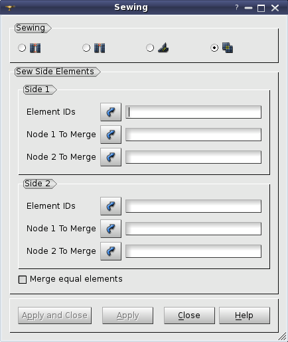Focus the Side 2 Node 1 To Merge field
The width and height of the screenshot is (288, 342).
coord(193,229)
